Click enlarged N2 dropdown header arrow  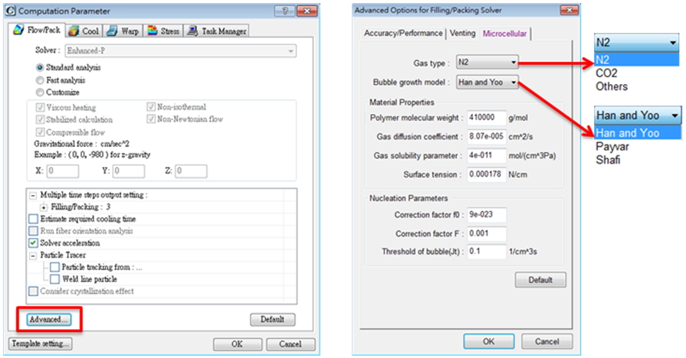pyautogui.click(x=673, y=43)
